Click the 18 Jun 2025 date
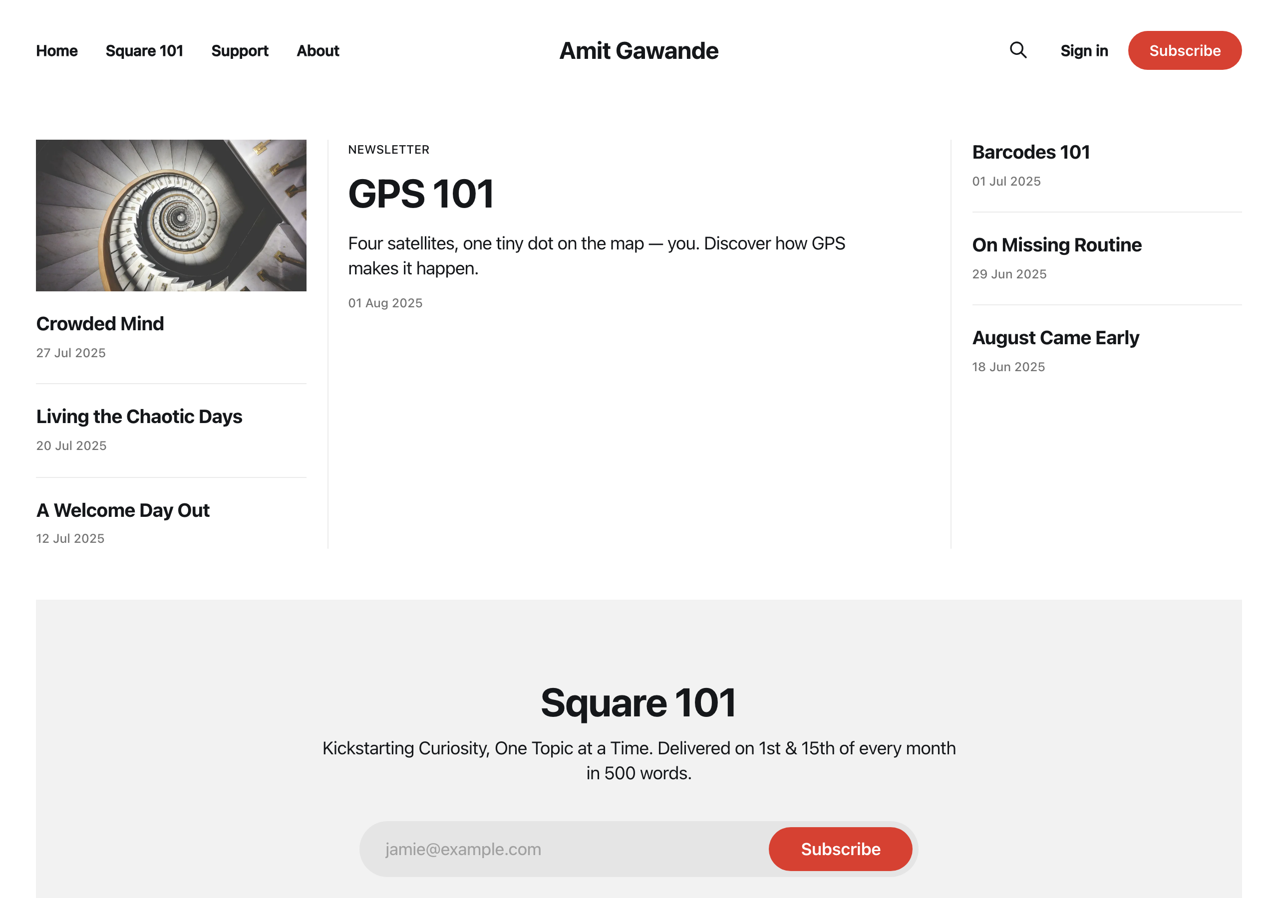The height and width of the screenshot is (898, 1278). click(x=1008, y=367)
